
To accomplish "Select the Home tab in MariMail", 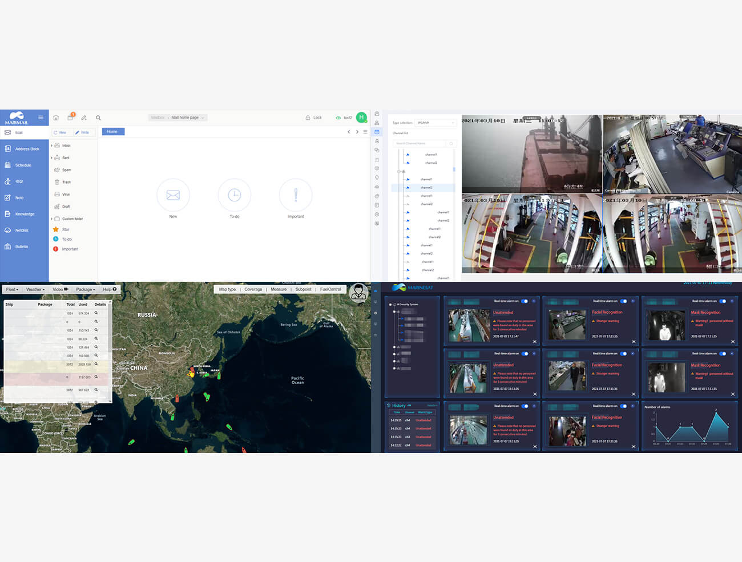I will coord(113,132).
